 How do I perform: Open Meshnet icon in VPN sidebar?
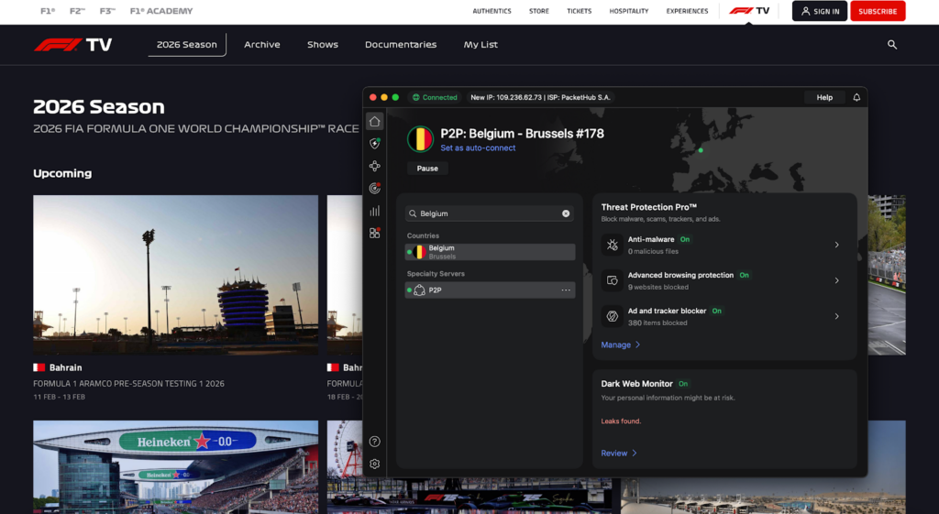[375, 167]
